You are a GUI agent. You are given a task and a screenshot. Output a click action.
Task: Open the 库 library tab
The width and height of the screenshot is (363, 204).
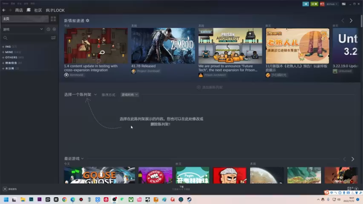pyautogui.click(x=29, y=10)
